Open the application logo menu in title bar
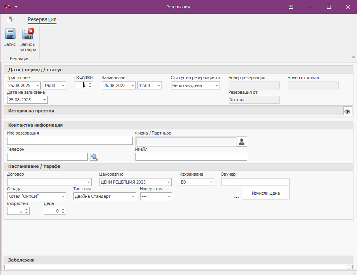 coord(8,7)
